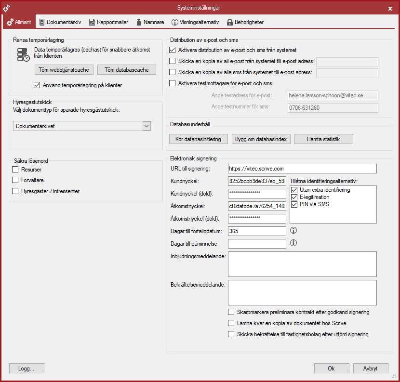Click Dagar till påminnelse field

[257, 244]
